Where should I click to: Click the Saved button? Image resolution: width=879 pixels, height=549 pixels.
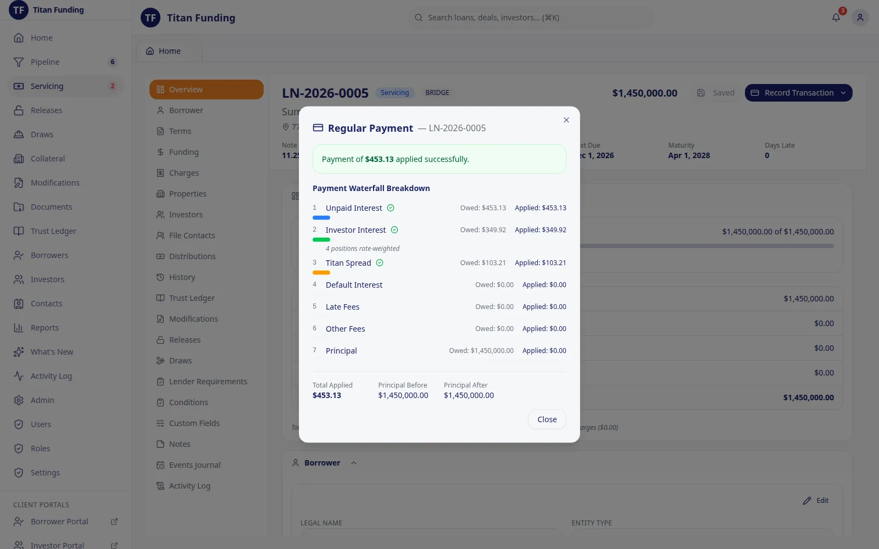click(x=716, y=93)
